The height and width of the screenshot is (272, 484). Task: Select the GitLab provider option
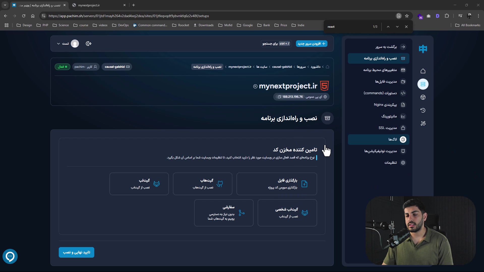[x=139, y=184]
